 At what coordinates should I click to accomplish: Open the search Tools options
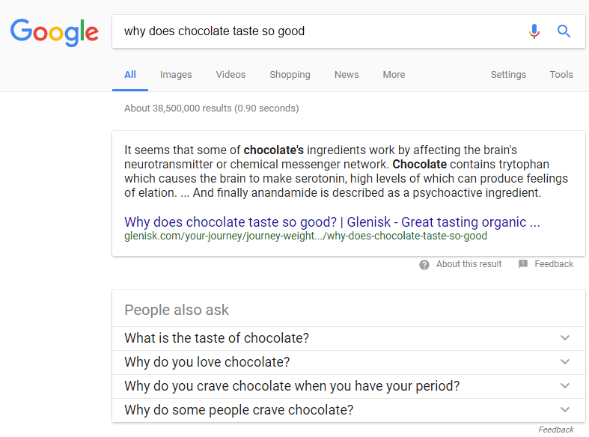(561, 75)
